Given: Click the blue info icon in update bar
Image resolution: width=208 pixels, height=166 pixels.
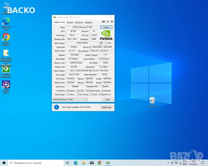Looking at the screenshot, I should click(57, 107).
